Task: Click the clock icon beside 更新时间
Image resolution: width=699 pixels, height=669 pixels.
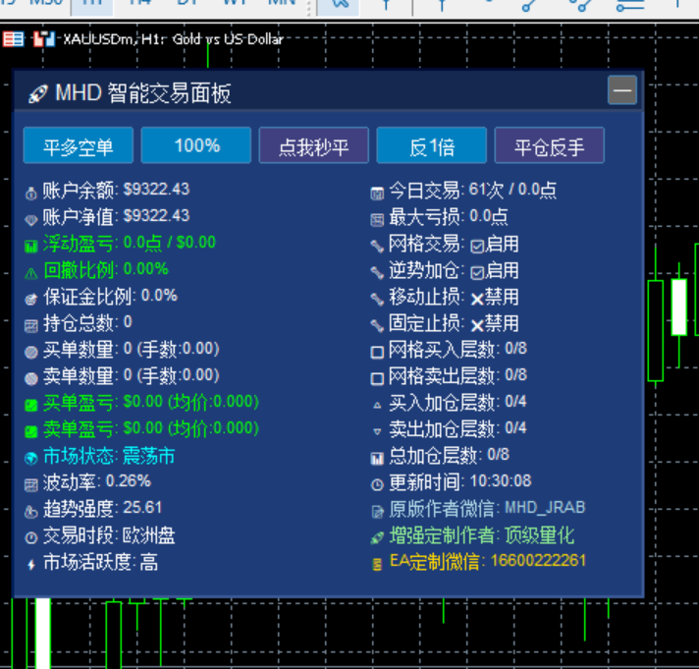Action: pyautogui.click(x=377, y=484)
